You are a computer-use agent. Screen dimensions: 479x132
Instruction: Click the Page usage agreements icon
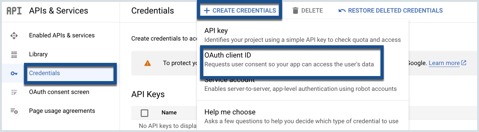pos(14,111)
